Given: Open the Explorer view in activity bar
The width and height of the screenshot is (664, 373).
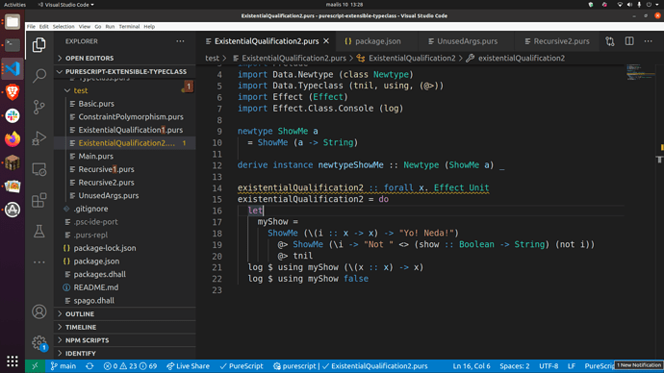Looking at the screenshot, I should click(38, 45).
